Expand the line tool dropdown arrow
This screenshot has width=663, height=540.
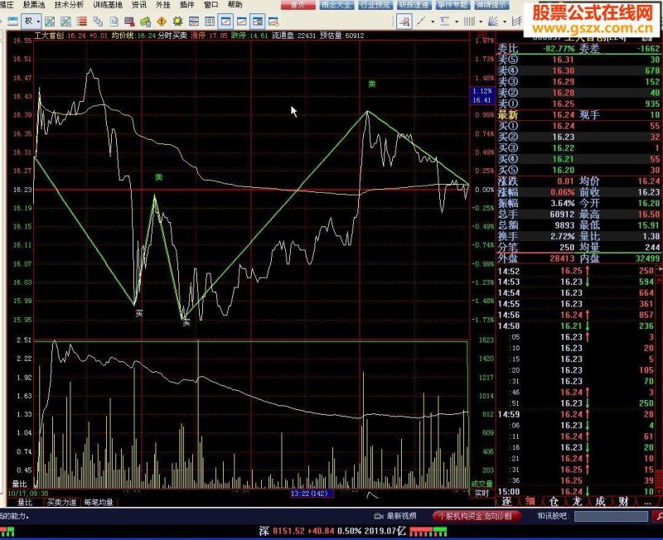433,22
